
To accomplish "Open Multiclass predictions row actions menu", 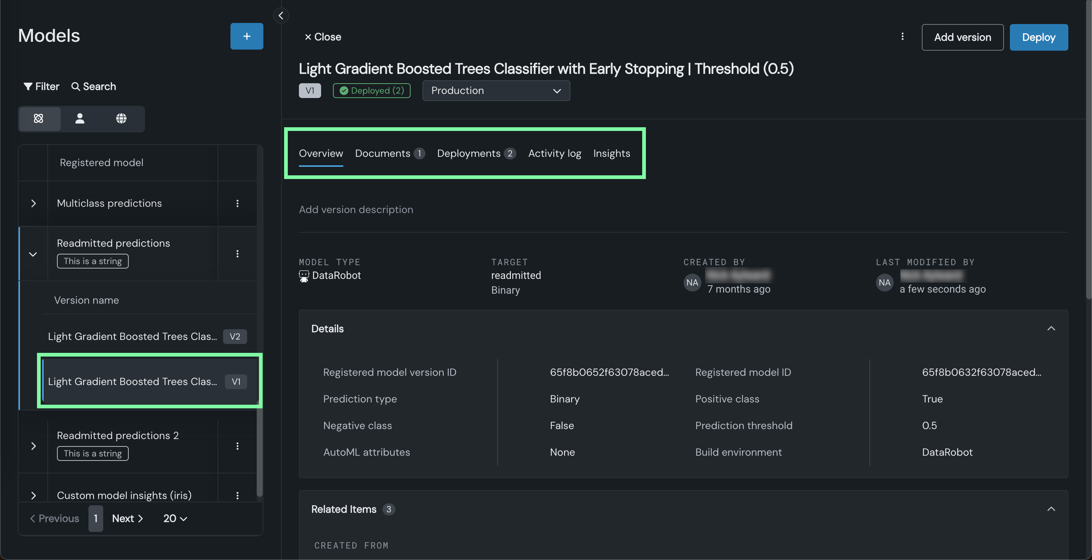I will [237, 203].
